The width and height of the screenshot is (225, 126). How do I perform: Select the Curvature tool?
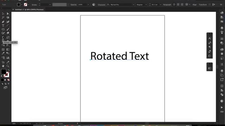[8, 22]
